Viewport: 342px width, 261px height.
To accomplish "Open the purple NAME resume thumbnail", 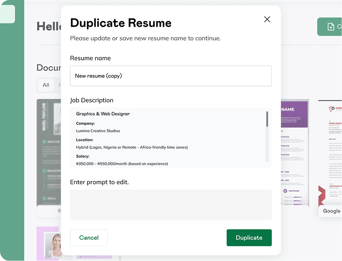I will coord(295,152).
